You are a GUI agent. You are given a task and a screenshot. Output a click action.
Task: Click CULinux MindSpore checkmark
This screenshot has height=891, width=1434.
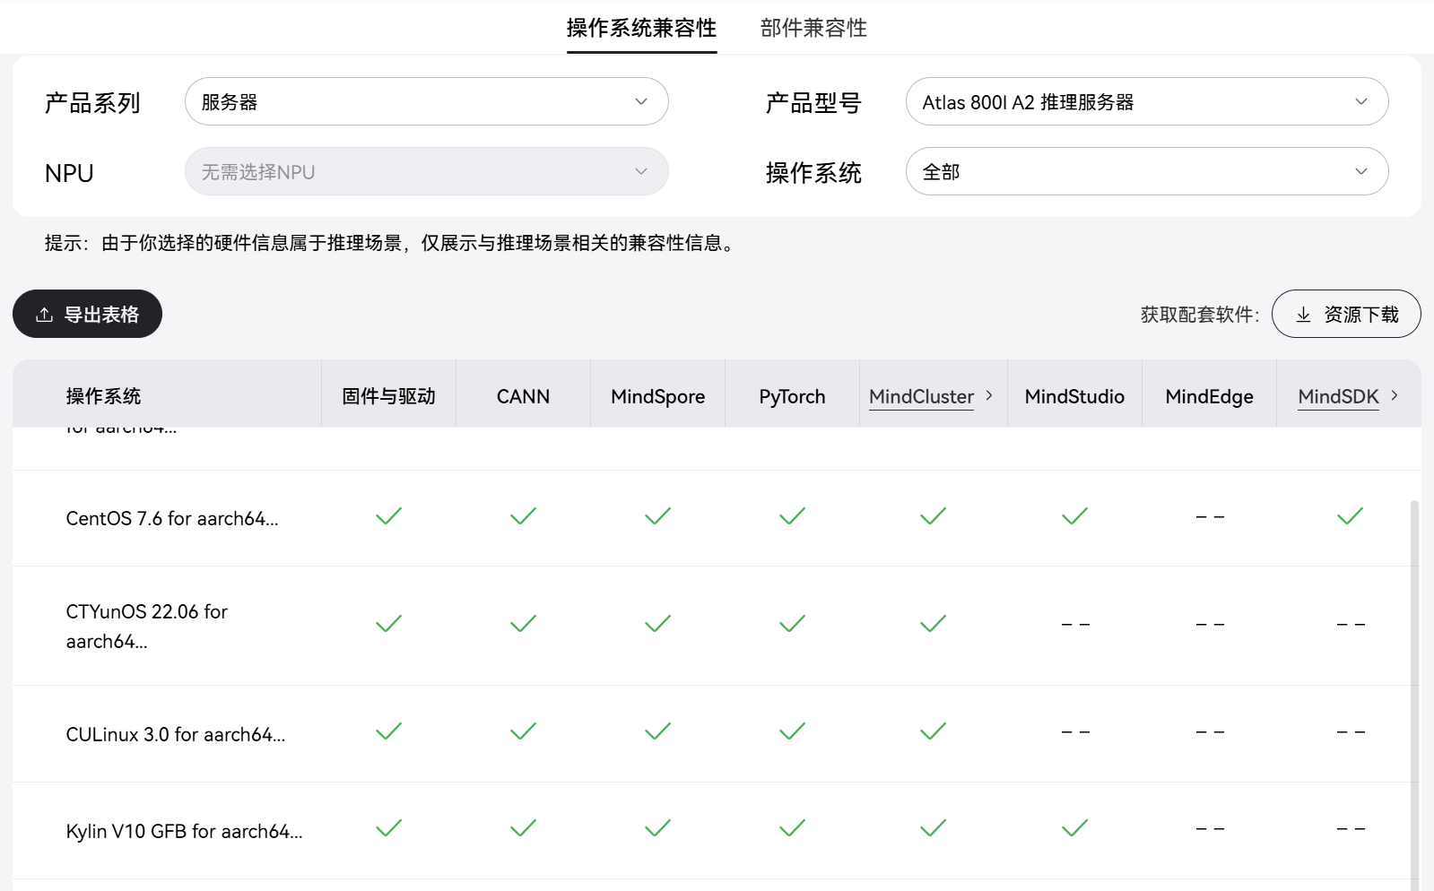click(657, 732)
